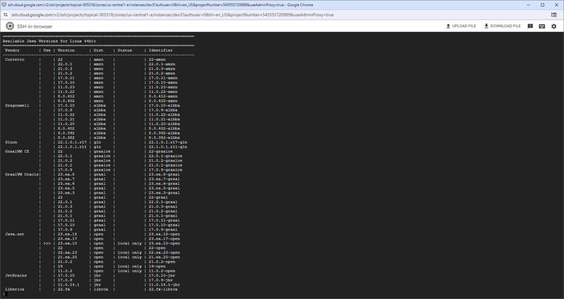This screenshot has height=299, width=564.
Task: Click the 11.0.2-open identifier
Action: [x=162, y=271]
